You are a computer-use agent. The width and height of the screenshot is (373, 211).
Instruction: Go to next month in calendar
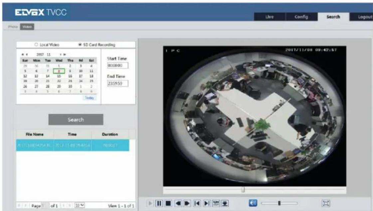click(x=61, y=55)
